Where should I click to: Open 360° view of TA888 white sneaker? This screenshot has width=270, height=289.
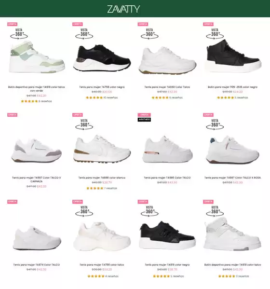84,124
